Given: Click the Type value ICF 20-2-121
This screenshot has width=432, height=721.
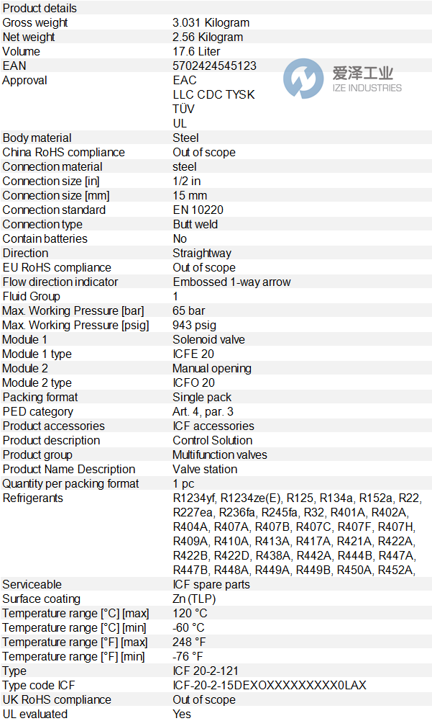Looking at the screenshot, I should (206, 671).
